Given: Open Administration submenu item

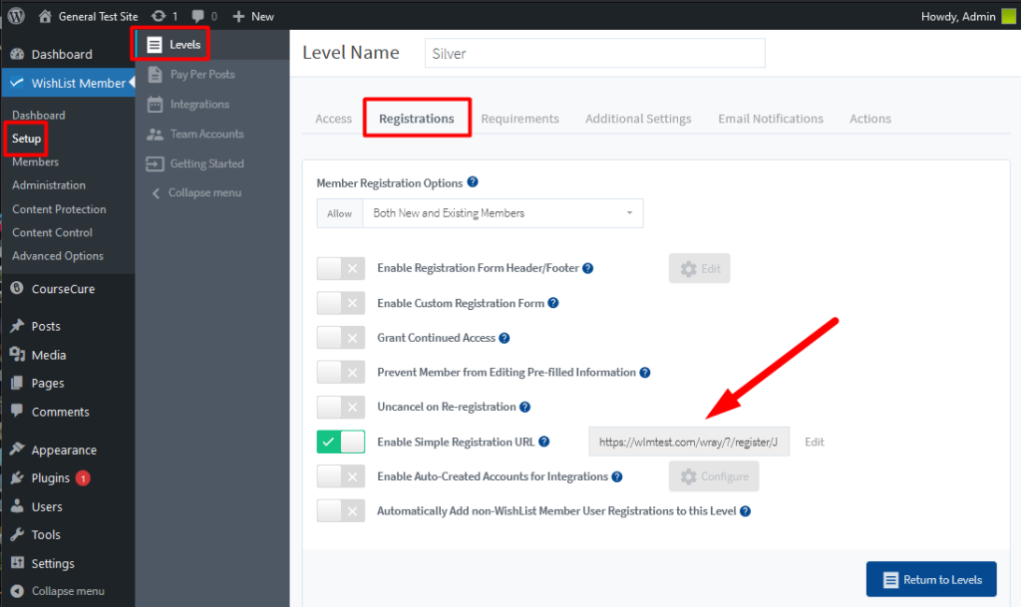Looking at the screenshot, I should tap(49, 185).
